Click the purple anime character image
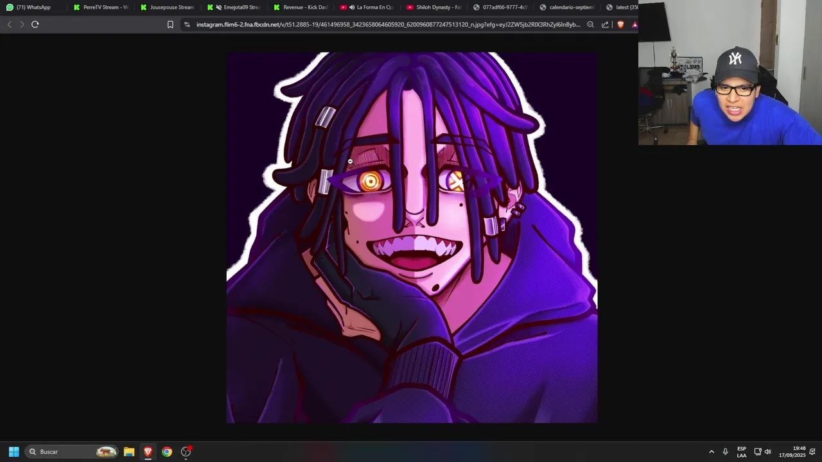 click(412, 237)
